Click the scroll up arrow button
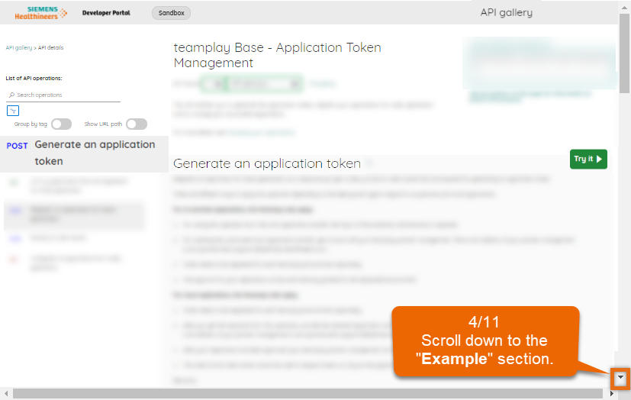 pyautogui.click(x=624, y=6)
